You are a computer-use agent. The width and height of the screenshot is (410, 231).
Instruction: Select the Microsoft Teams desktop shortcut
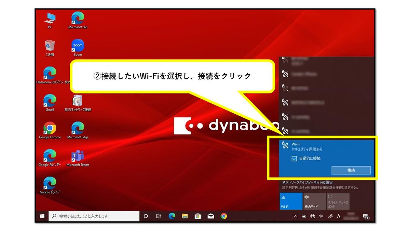tap(78, 158)
